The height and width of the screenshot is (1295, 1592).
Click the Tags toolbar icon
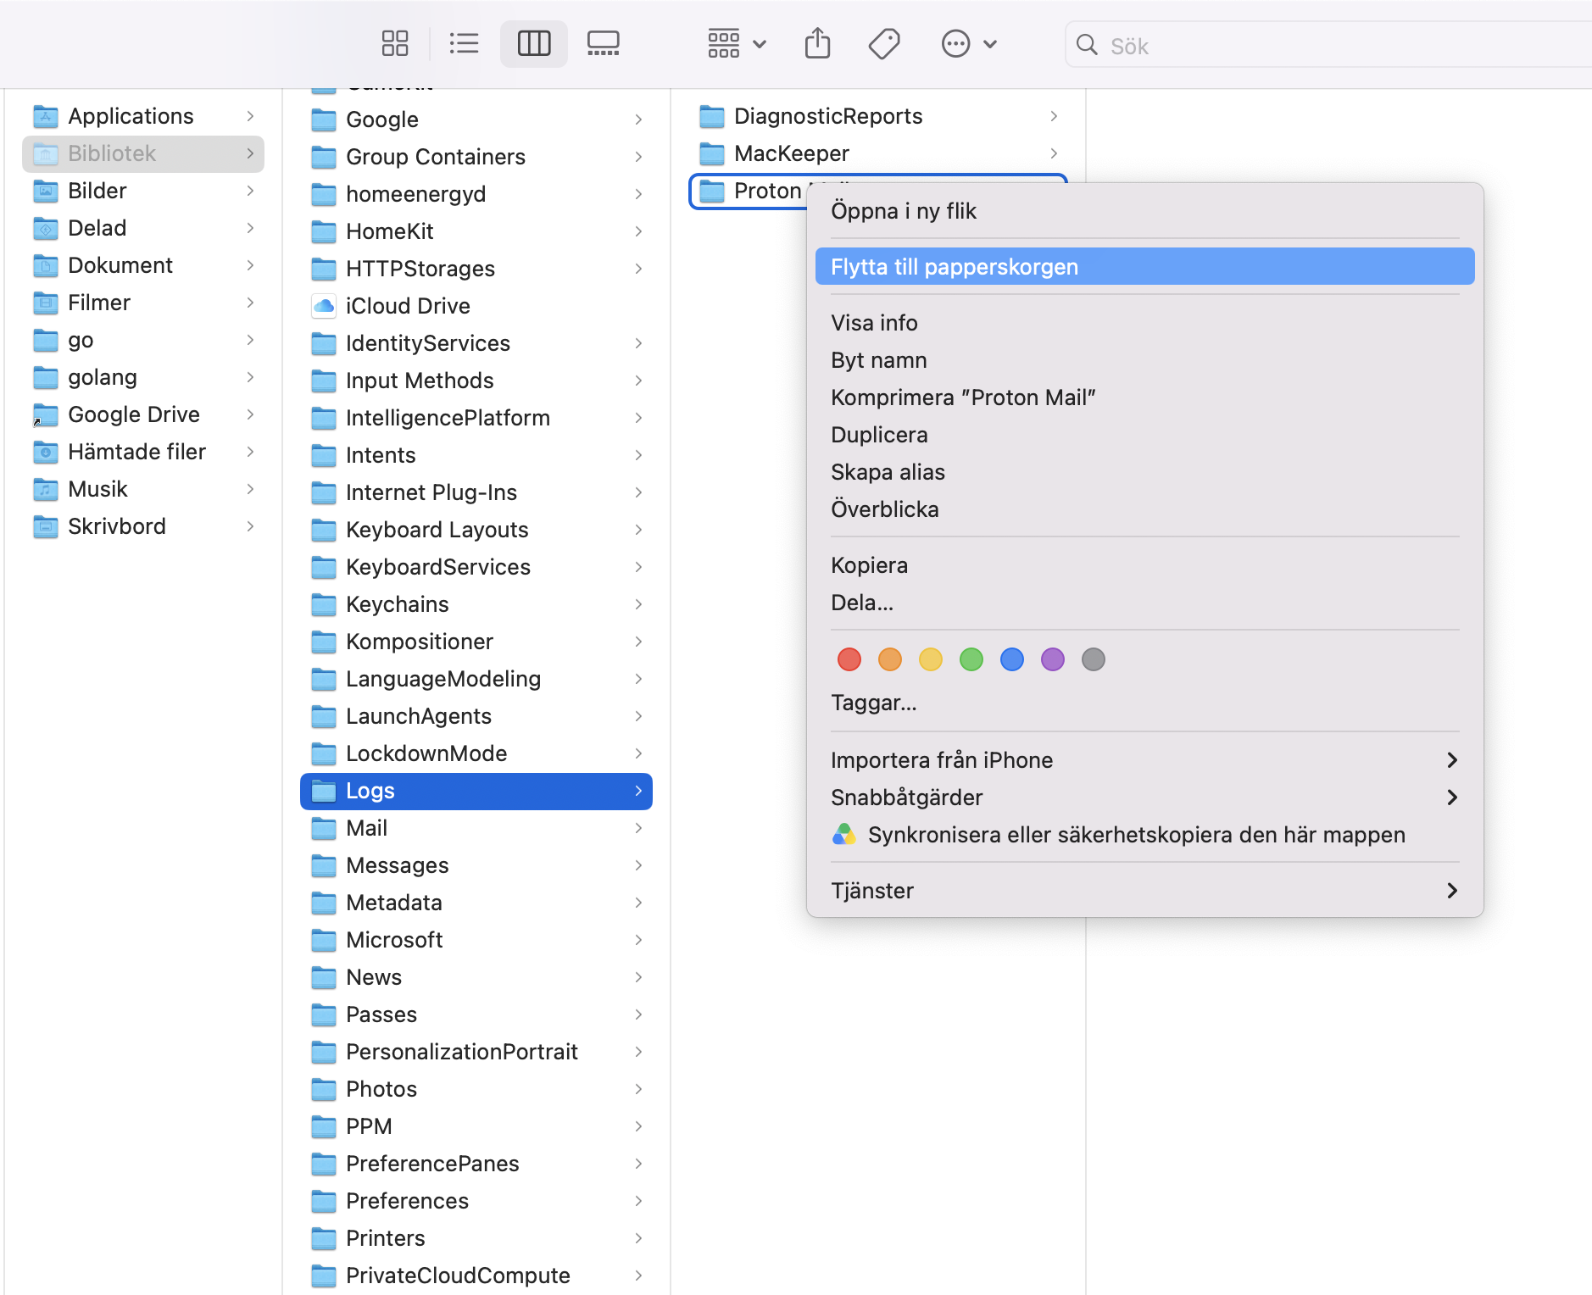point(884,43)
